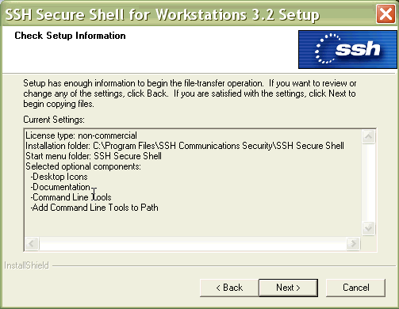Select the Desktop Icons component line
The width and height of the screenshot is (399, 309).
59,177
